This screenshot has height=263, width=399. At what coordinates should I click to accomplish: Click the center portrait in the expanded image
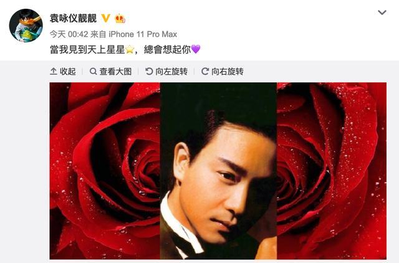click(218, 171)
